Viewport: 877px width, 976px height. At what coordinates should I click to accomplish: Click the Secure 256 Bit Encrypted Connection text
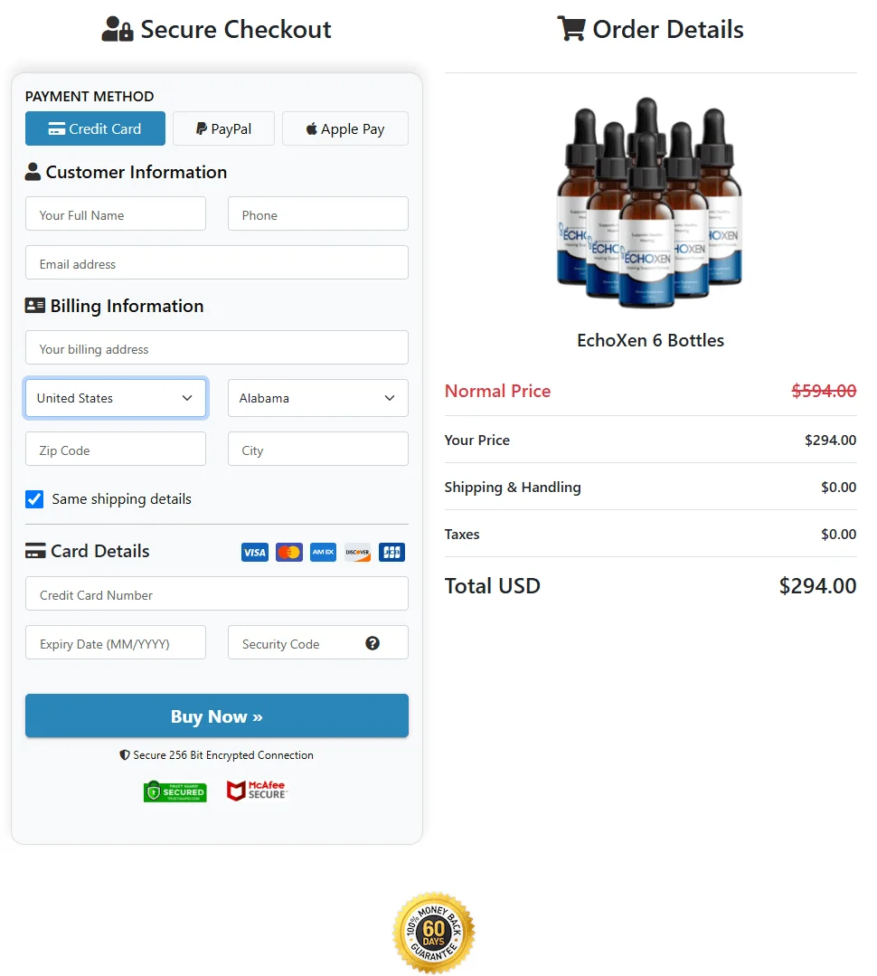[x=216, y=754]
